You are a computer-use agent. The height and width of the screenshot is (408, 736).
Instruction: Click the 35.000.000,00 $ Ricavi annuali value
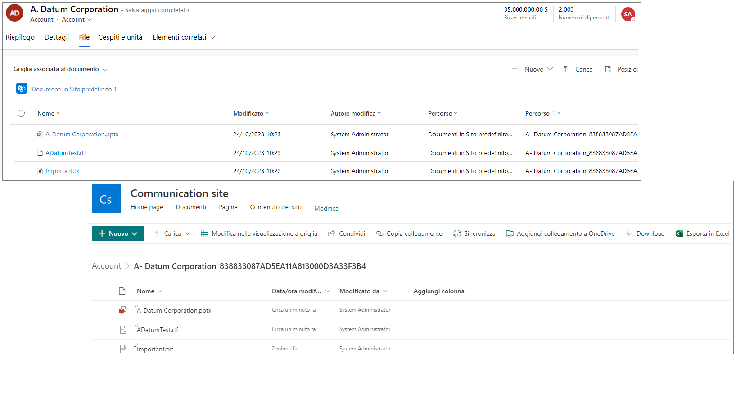click(x=526, y=9)
